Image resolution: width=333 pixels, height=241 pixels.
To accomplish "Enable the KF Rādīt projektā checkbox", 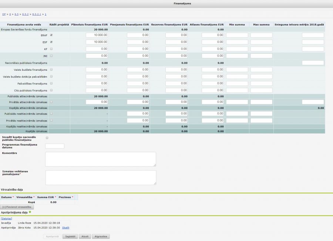I will point(51,48).
